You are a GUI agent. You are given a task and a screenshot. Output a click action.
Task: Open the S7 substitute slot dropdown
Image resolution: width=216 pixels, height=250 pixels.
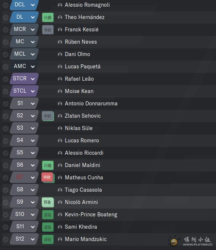click(24, 177)
